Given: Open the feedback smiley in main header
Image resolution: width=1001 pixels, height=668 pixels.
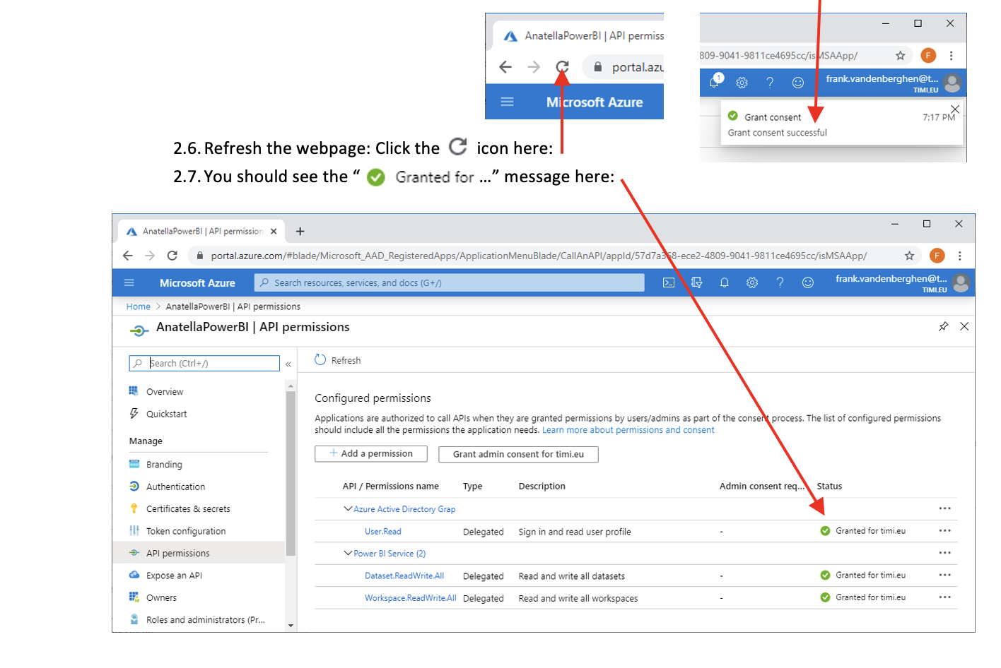Looking at the screenshot, I should [807, 282].
